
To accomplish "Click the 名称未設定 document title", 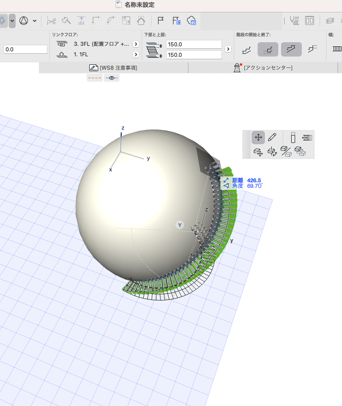I will [140, 4].
